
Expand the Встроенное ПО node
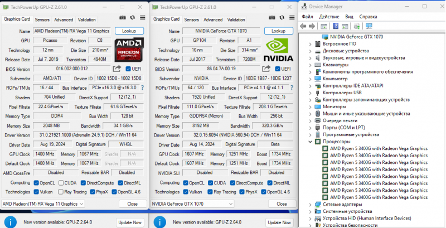(x=311, y=44)
